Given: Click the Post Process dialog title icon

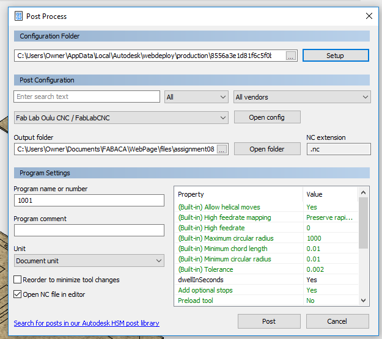Looking at the screenshot, I should click(x=19, y=16).
